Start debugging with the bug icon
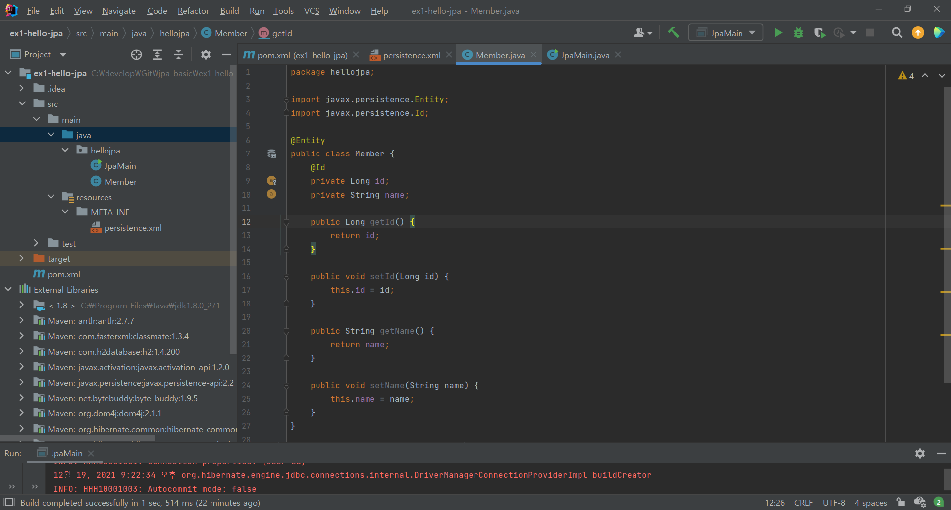This screenshot has width=951, height=510. (x=798, y=33)
